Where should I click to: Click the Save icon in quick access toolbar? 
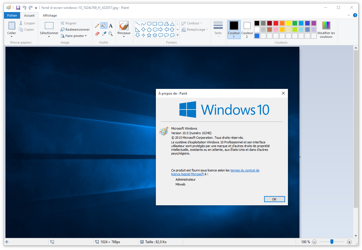18,8
